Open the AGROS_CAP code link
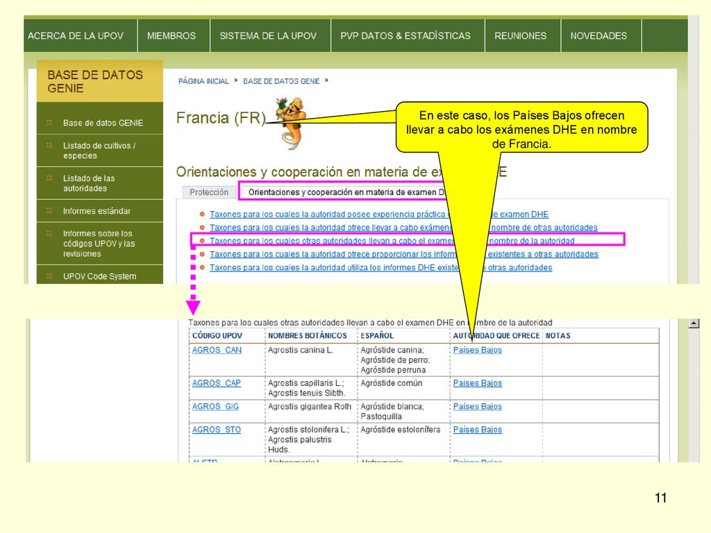This screenshot has width=711, height=533. [x=217, y=383]
